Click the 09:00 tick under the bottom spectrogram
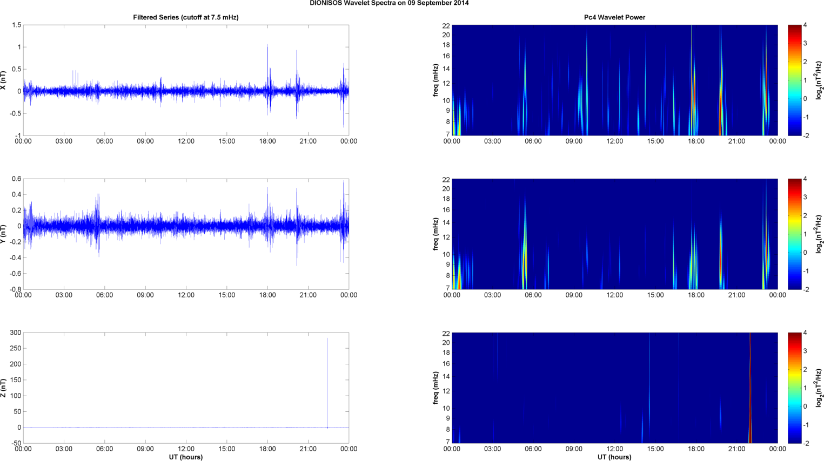The image size is (824, 461). point(574,449)
